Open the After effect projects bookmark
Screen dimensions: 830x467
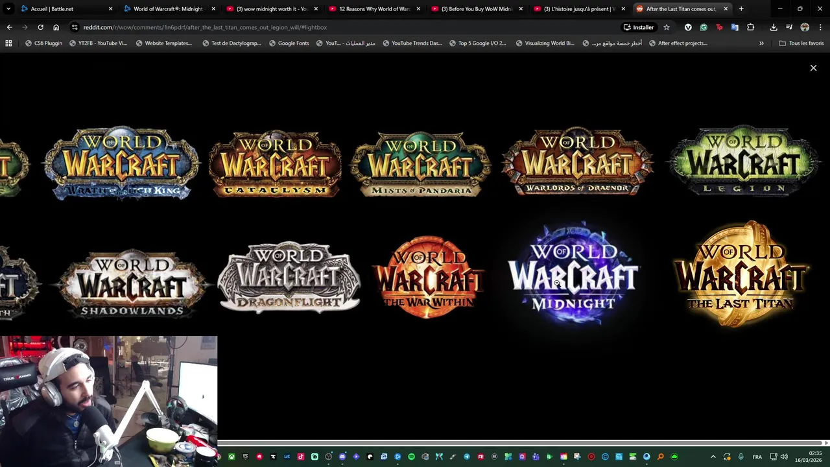click(678, 43)
